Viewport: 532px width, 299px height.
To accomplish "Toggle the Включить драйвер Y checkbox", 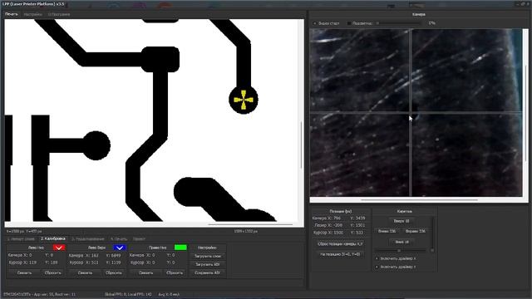I will click(x=377, y=267).
